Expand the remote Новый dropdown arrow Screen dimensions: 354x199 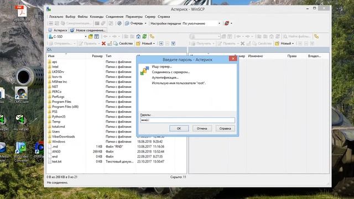coord(293,44)
